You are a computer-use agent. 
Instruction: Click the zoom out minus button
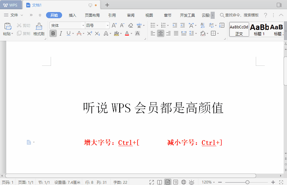pos(220,182)
